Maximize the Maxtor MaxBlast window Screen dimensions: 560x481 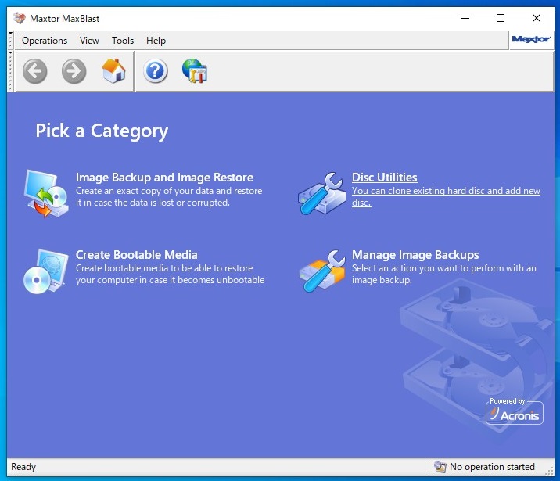coord(501,18)
